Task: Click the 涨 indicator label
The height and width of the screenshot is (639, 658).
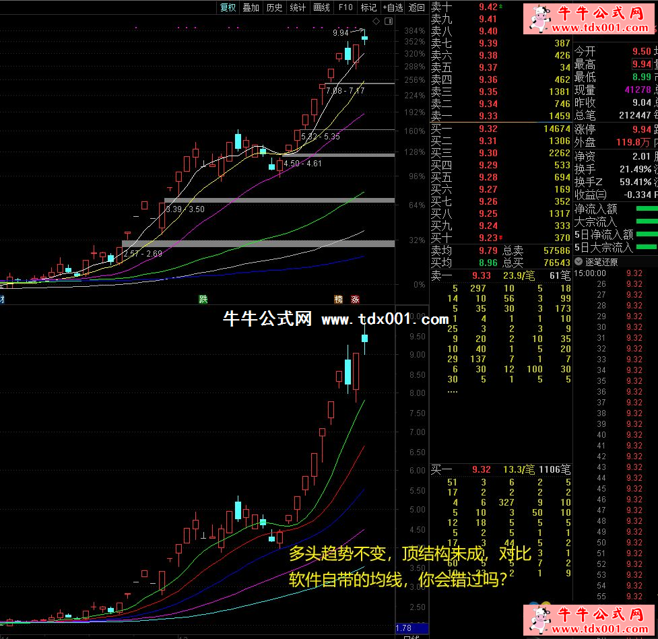Action: click(355, 299)
